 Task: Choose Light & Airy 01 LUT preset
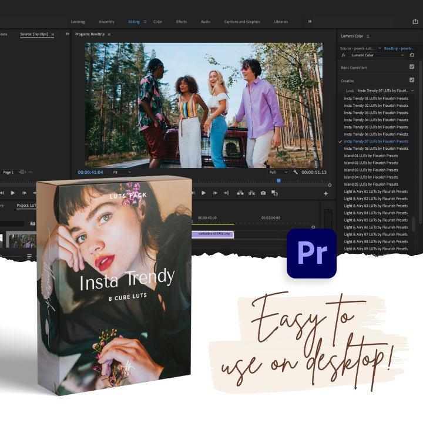tap(376, 192)
